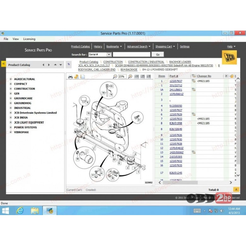246x246 pixels.
Task: Open the File menu
Action: pos(6,39)
